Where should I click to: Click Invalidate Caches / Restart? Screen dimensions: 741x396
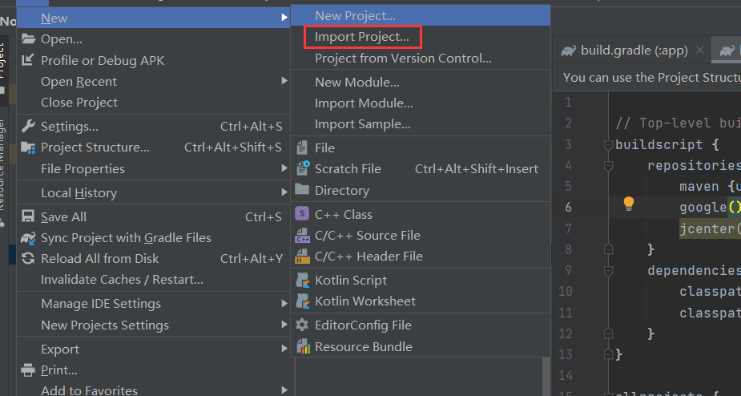click(122, 280)
